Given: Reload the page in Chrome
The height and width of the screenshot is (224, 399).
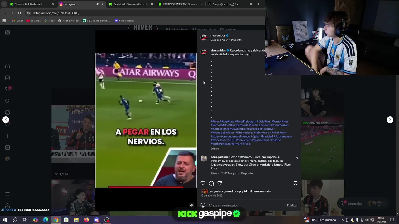Looking at the screenshot, I should pyautogui.click(x=19, y=13).
